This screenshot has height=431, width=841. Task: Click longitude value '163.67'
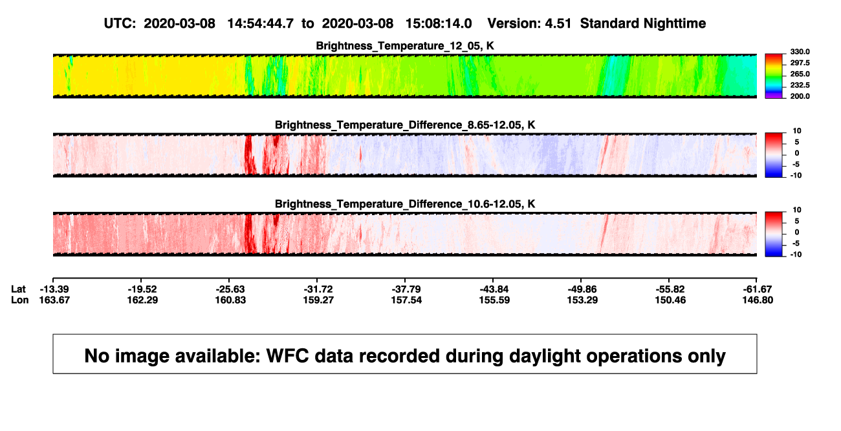point(54,300)
